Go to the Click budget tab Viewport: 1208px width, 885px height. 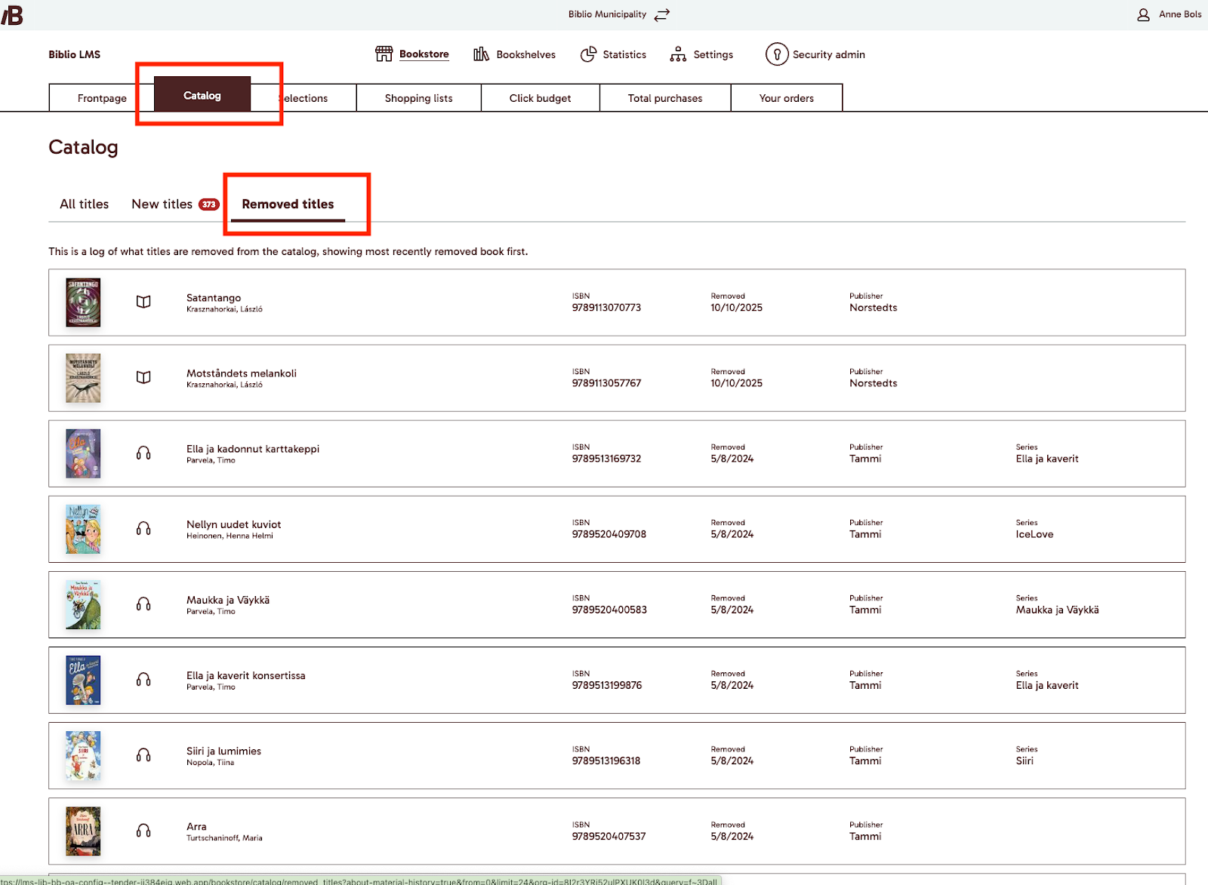[540, 98]
